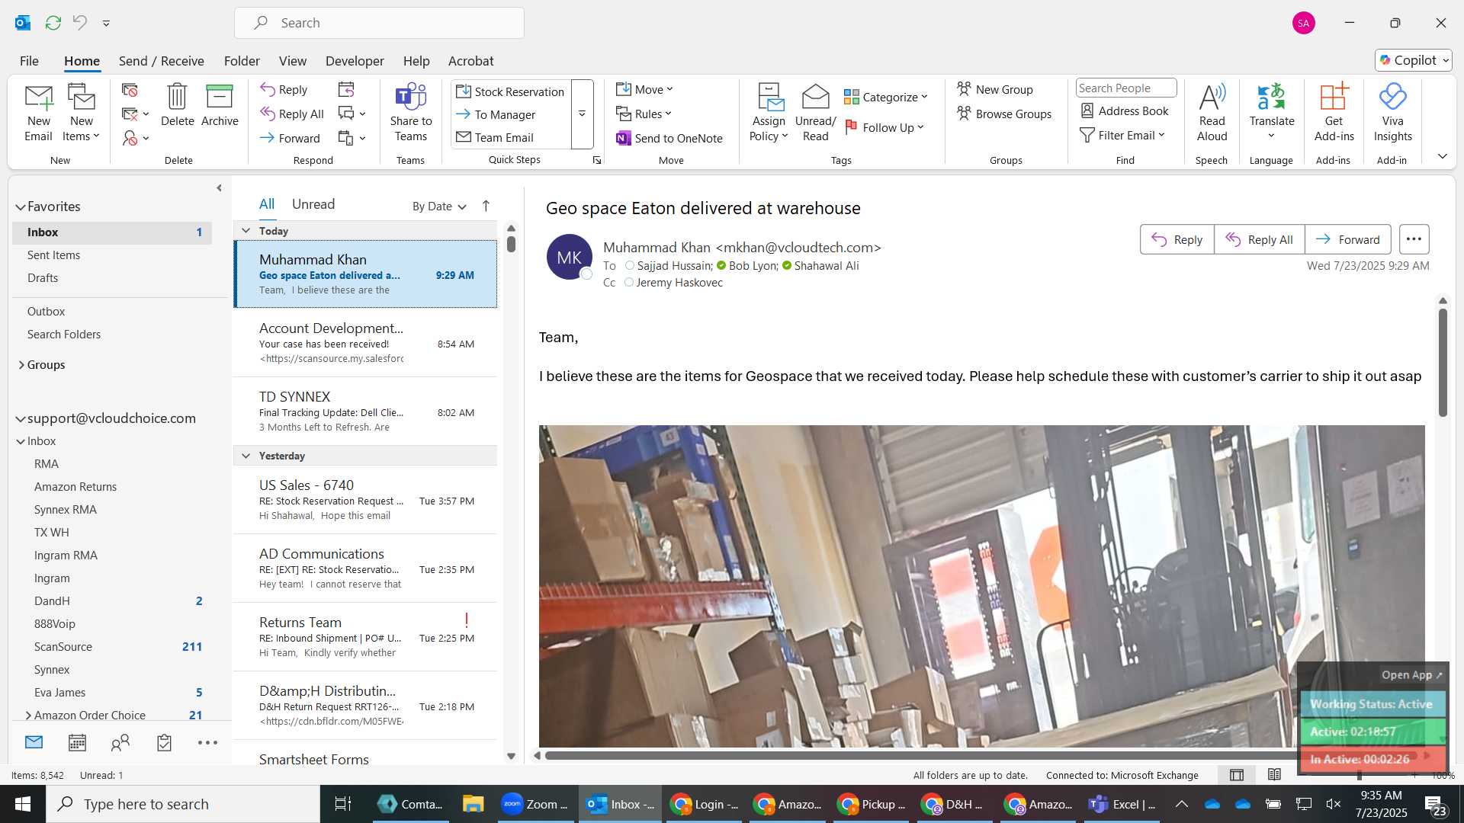Open the Address Book
Image resolution: width=1464 pixels, height=823 pixels.
pos(1125,110)
